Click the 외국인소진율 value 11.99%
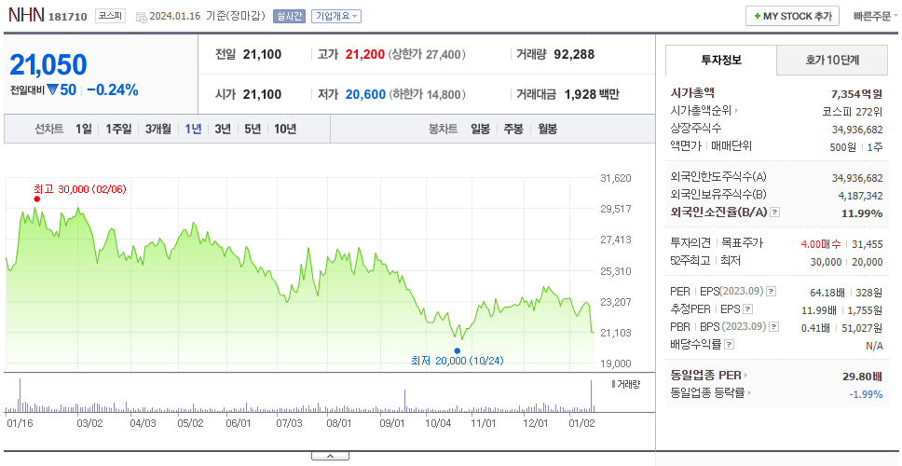Screen dimensions: 902x466 [863, 213]
